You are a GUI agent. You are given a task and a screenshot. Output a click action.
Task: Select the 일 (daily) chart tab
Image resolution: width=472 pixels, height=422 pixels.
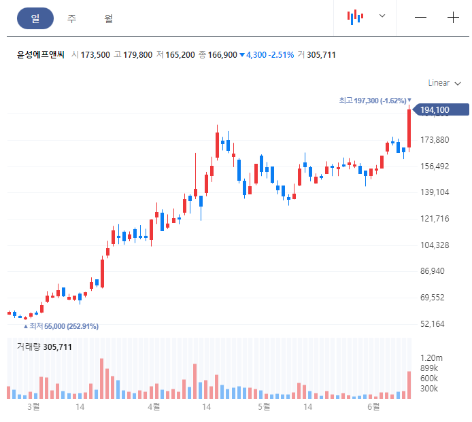point(35,18)
